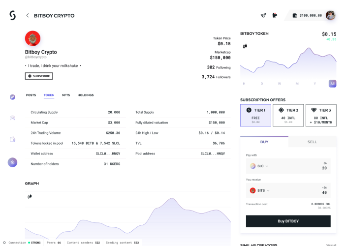Click the Buy BITBOY button
346x246 pixels.
(288, 221)
